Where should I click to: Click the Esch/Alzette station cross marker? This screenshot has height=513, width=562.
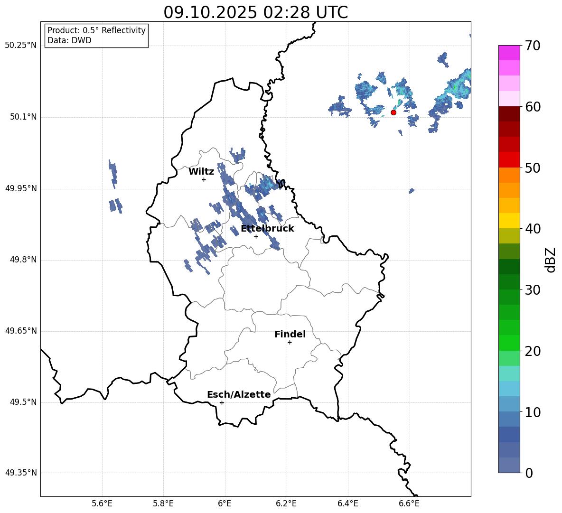click(222, 402)
